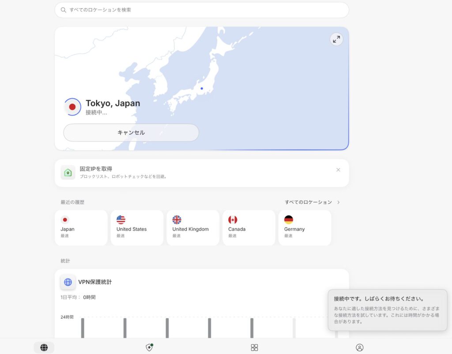This screenshot has width=452, height=354.
Task: Click the green house dedicated IP icon
Action: click(x=68, y=172)
